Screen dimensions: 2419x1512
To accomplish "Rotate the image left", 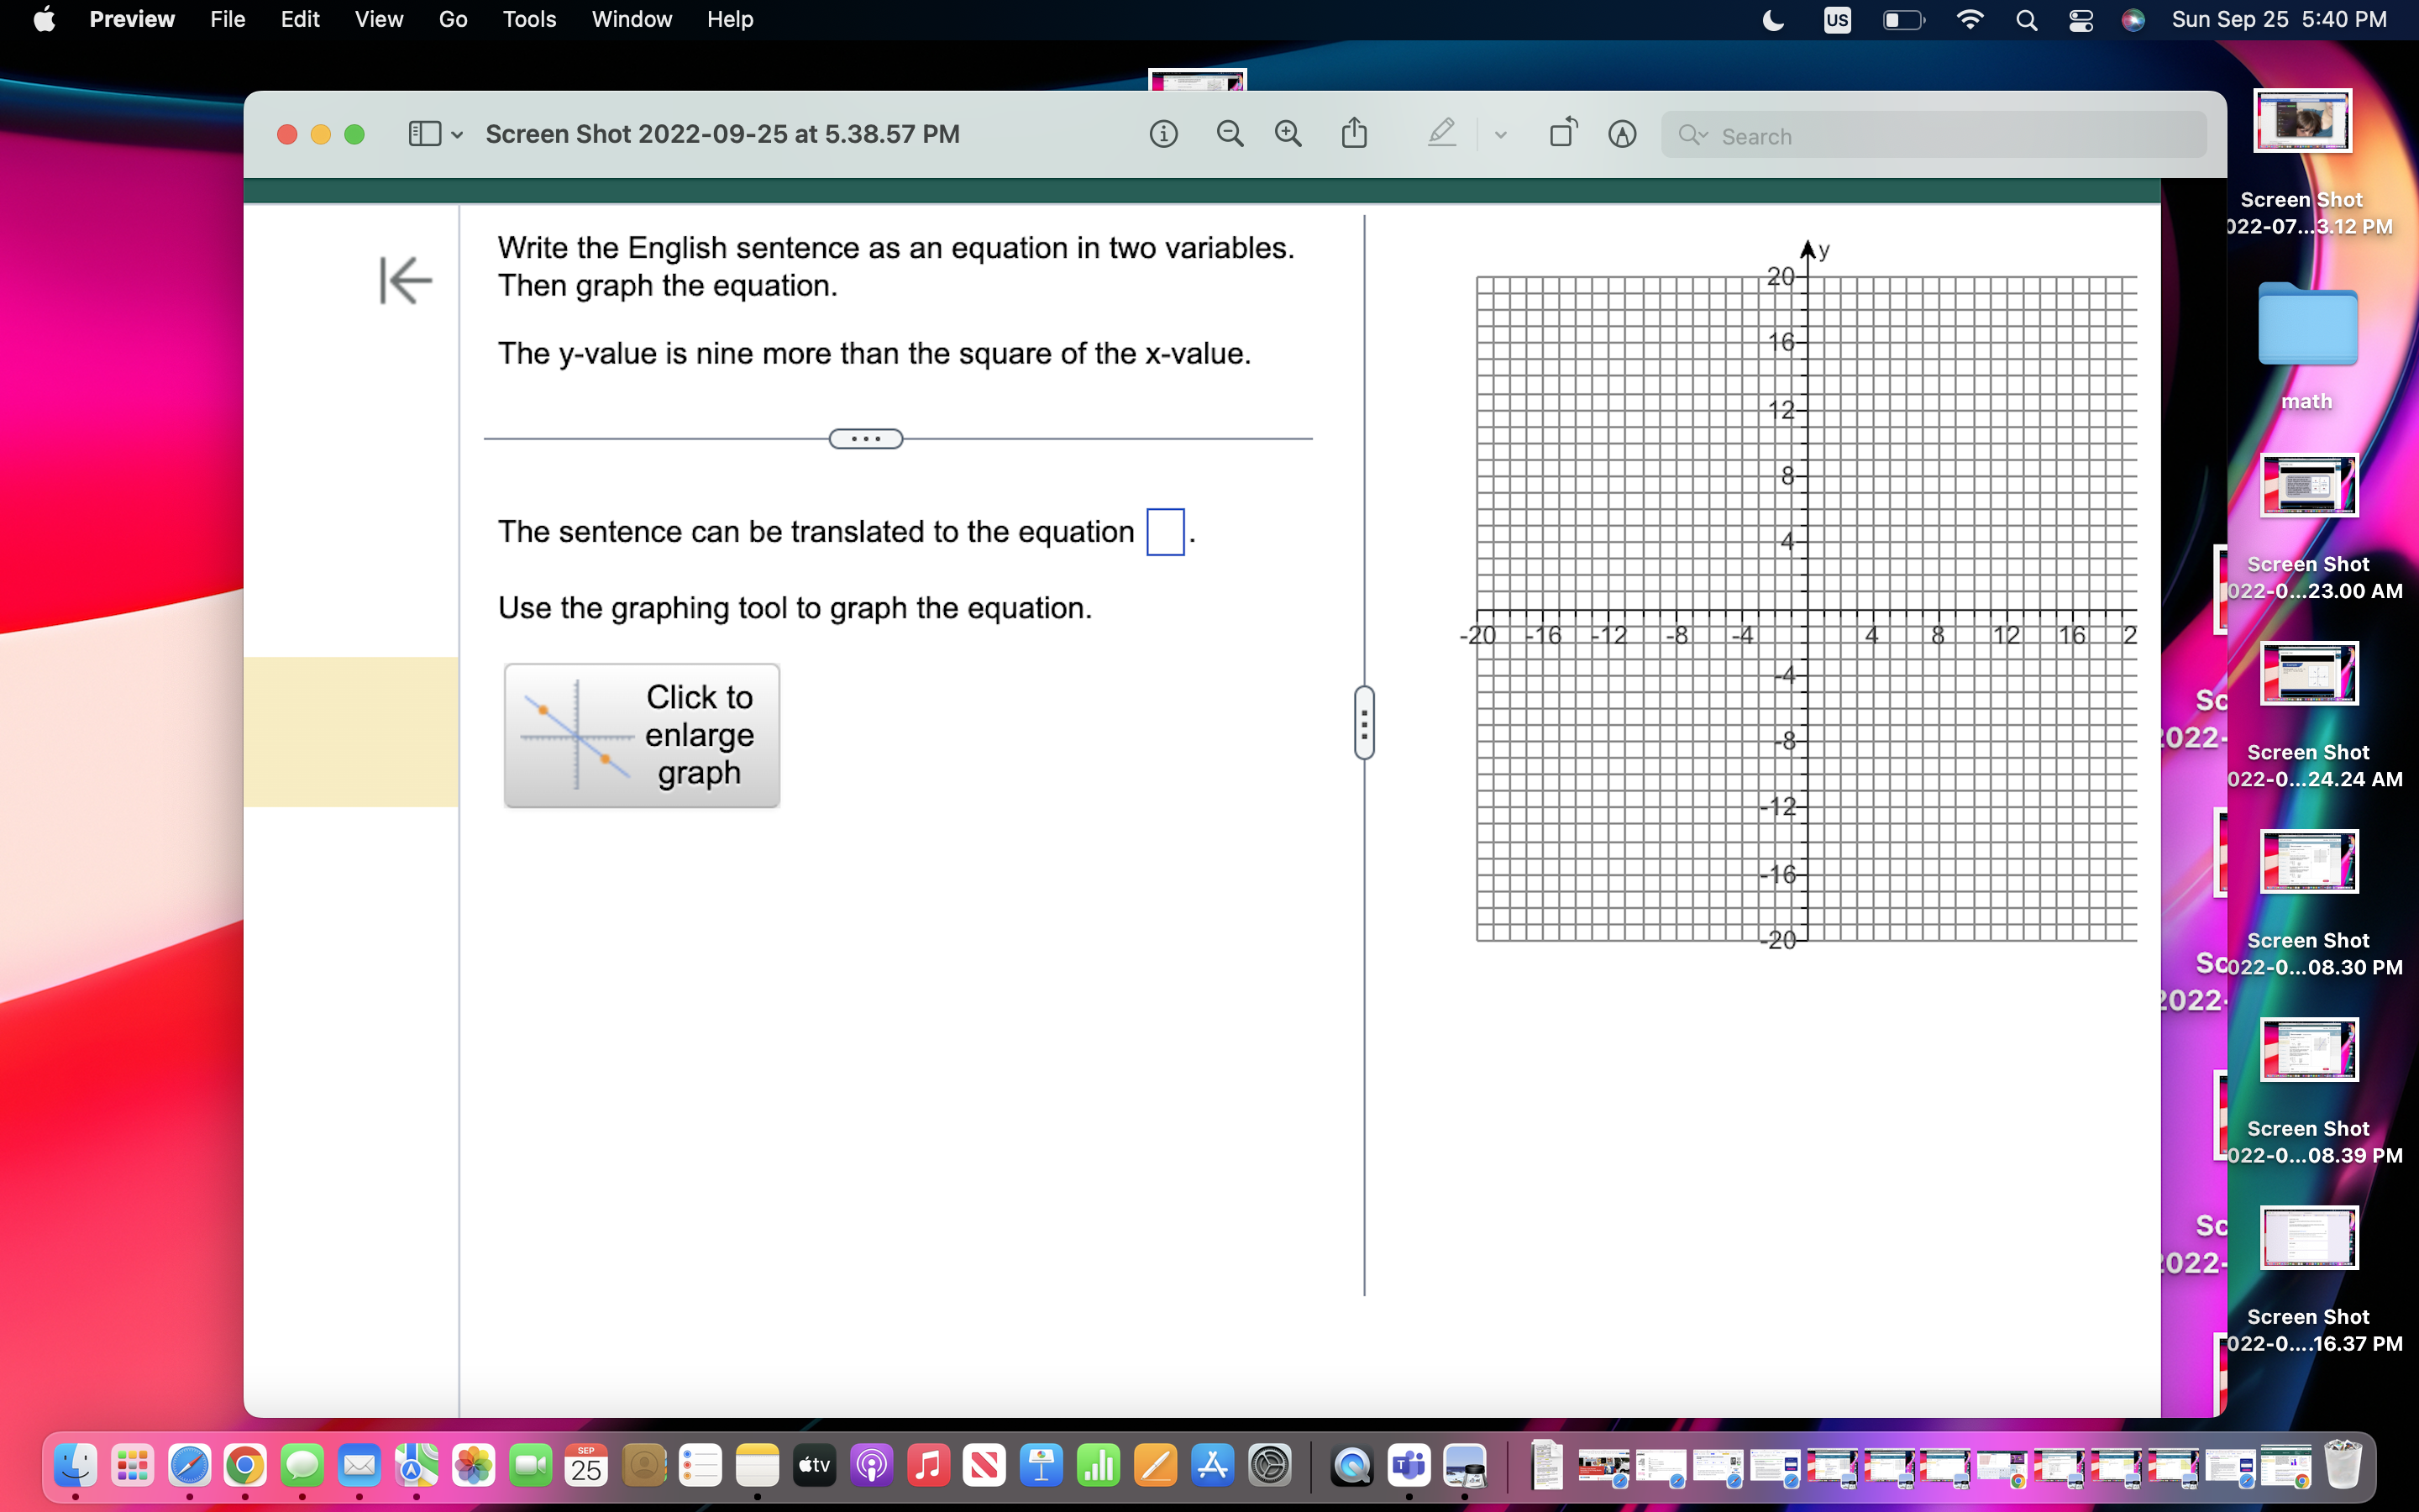I will coord(1563,131).
